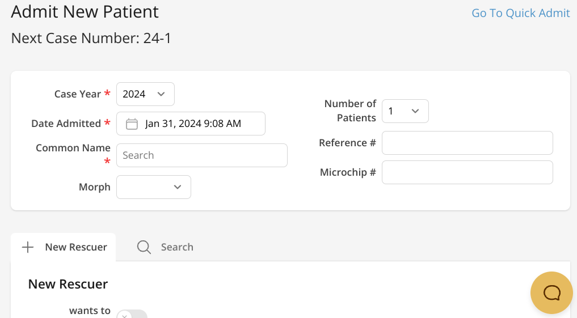The image size is (577, 318).
Task: Switch to the rescuer Search tab
Action: click(x=166, y=247)
